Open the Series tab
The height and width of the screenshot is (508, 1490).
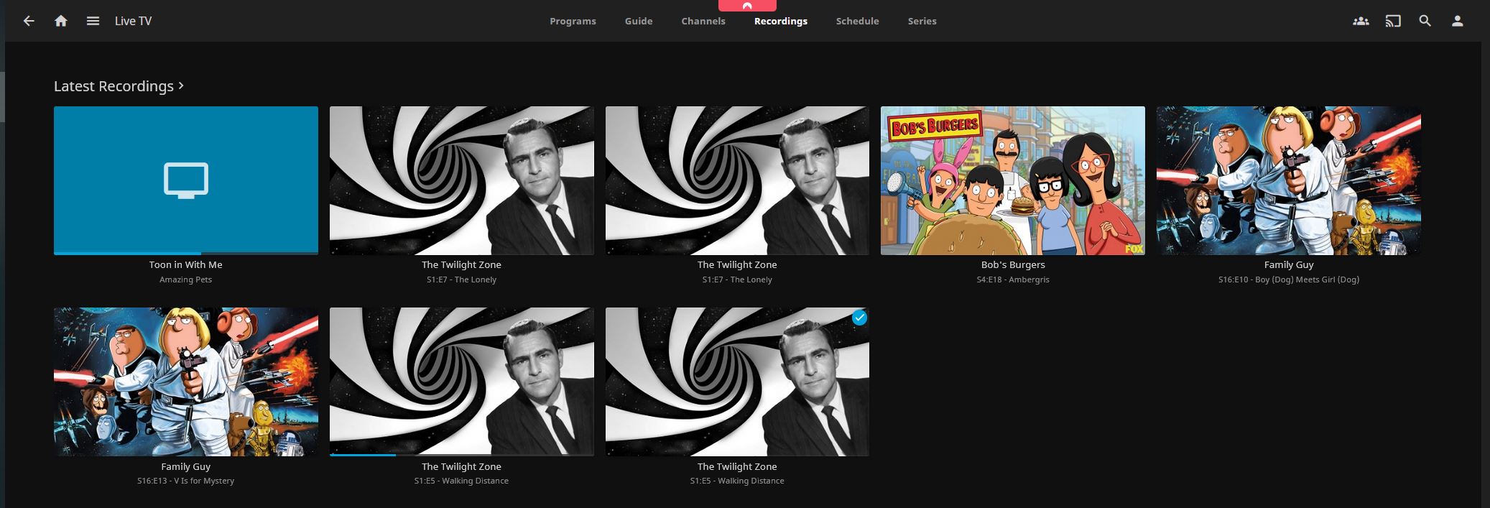(922, 21)
